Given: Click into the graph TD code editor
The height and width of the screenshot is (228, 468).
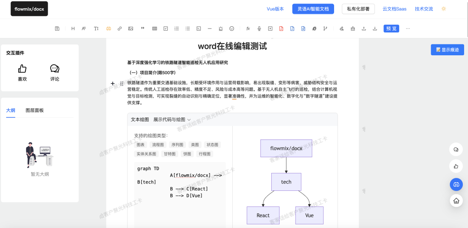Looking at the screenshot, I should (x=180, y=195).
